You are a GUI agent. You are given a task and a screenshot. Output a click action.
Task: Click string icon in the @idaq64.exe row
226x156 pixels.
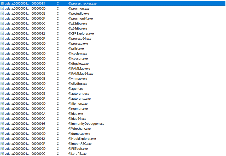pos(2,119)
